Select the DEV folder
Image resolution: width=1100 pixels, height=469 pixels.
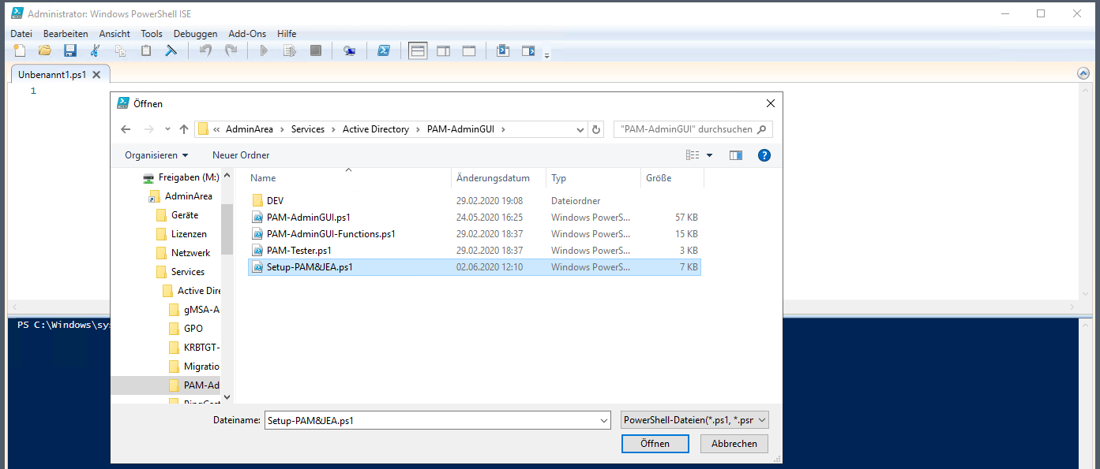click(474, 201)
